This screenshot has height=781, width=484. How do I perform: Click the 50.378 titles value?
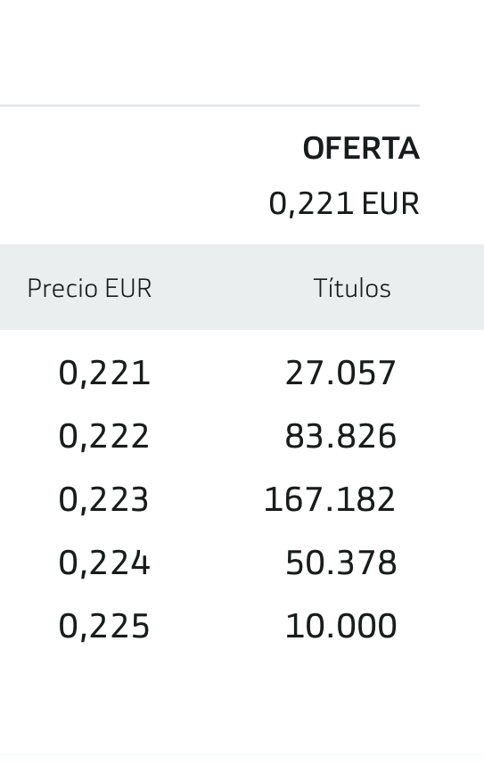click(x=341, y=563)
